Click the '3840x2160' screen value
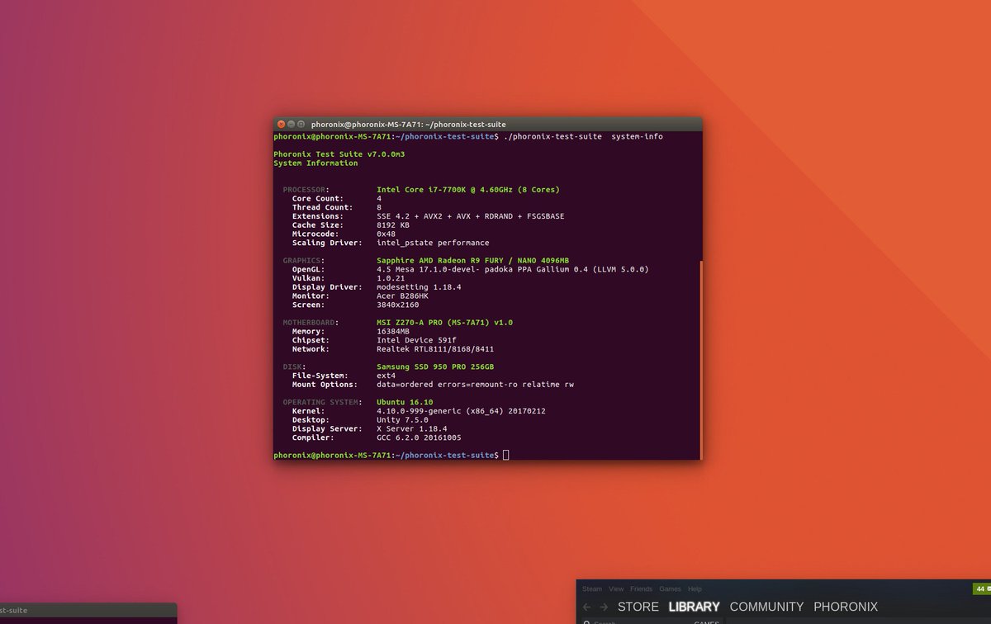 pos(397,305)
